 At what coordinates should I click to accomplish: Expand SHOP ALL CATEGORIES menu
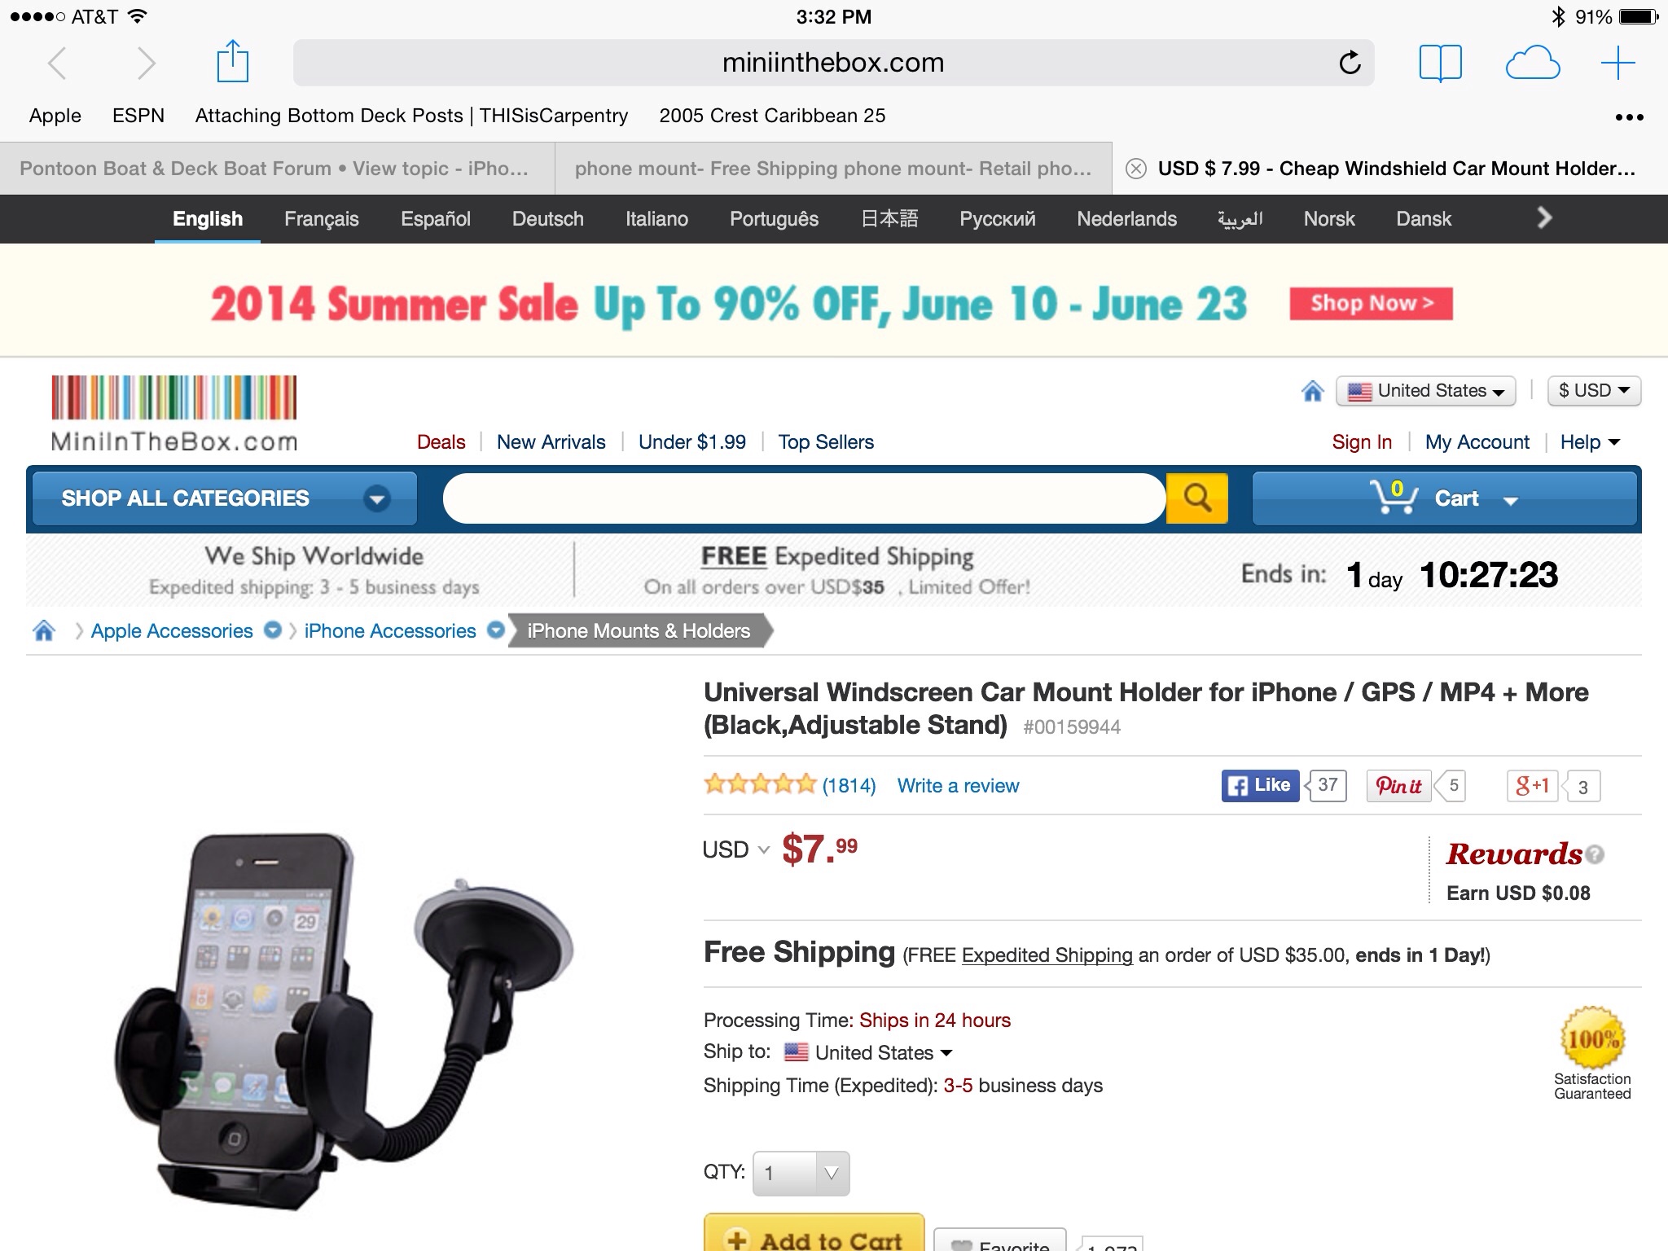tap(222, 498)
